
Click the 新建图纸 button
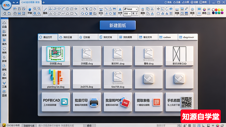pos(118,25)
